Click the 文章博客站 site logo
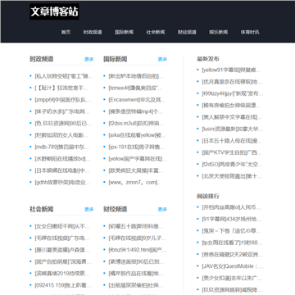Screen dimensions: 295x295 (54, 11)
